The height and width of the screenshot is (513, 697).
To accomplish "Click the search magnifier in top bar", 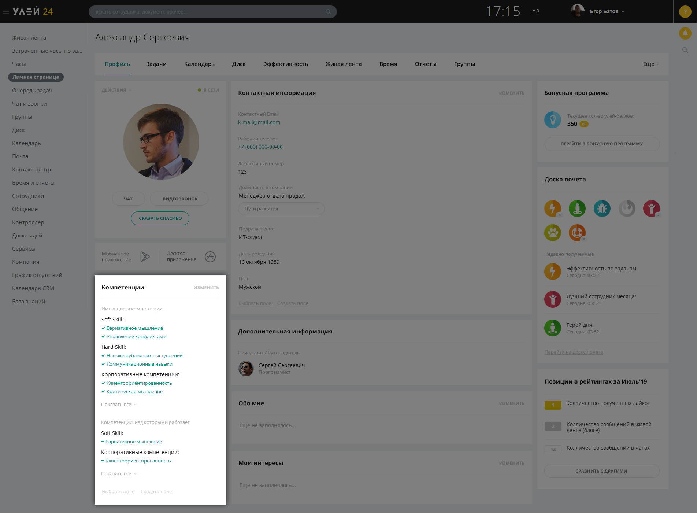I will click(329, 12).
